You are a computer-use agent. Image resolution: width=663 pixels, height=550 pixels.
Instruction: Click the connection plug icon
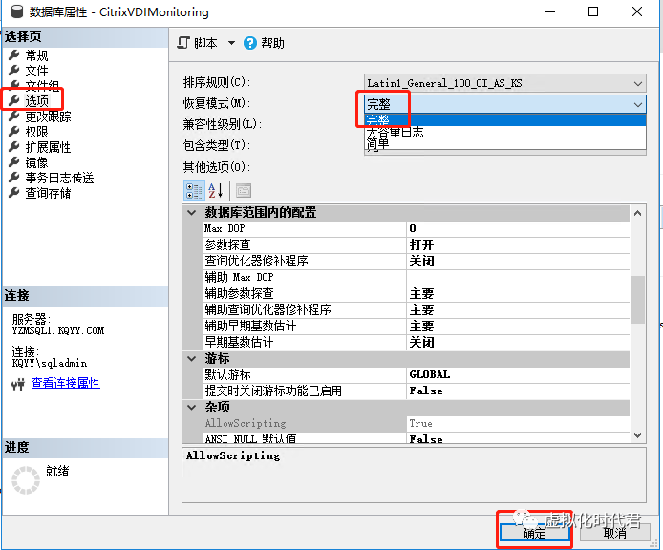(x=18, y=384)
